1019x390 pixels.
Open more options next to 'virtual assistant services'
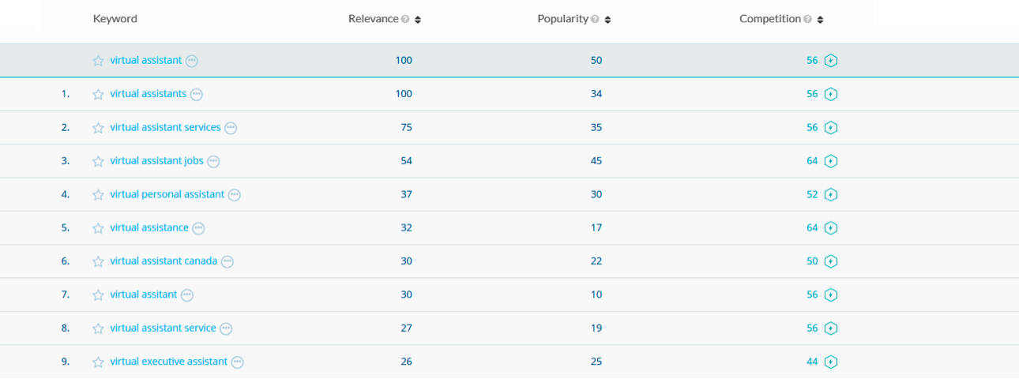(x=231, y=128)
